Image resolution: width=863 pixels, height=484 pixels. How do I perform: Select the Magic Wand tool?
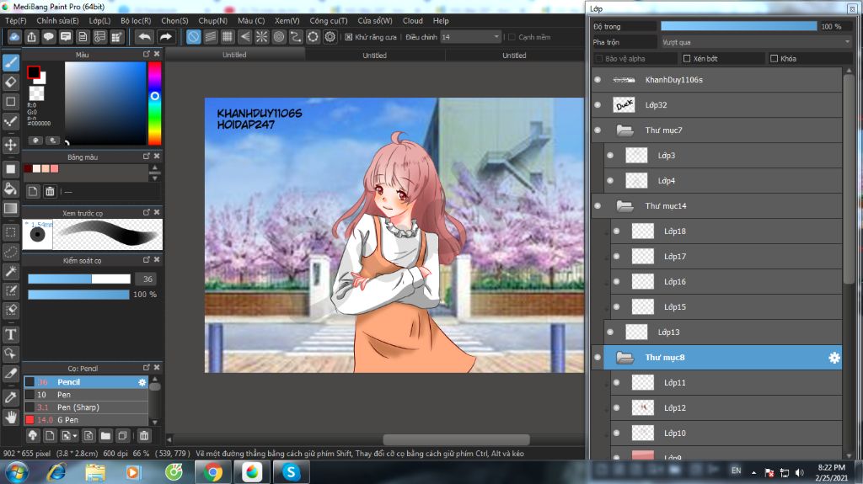click(10, 271)
